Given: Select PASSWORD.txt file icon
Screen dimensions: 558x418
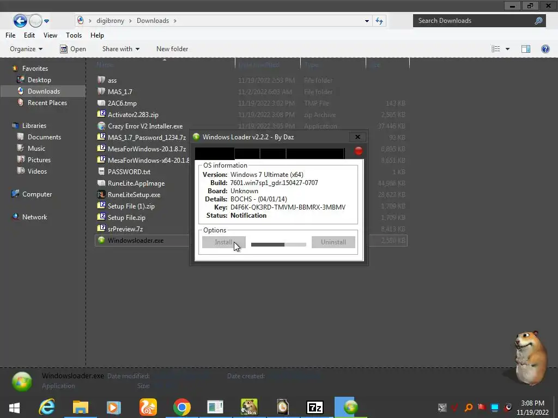Looking at the screenshot, I should pos(101,171).
